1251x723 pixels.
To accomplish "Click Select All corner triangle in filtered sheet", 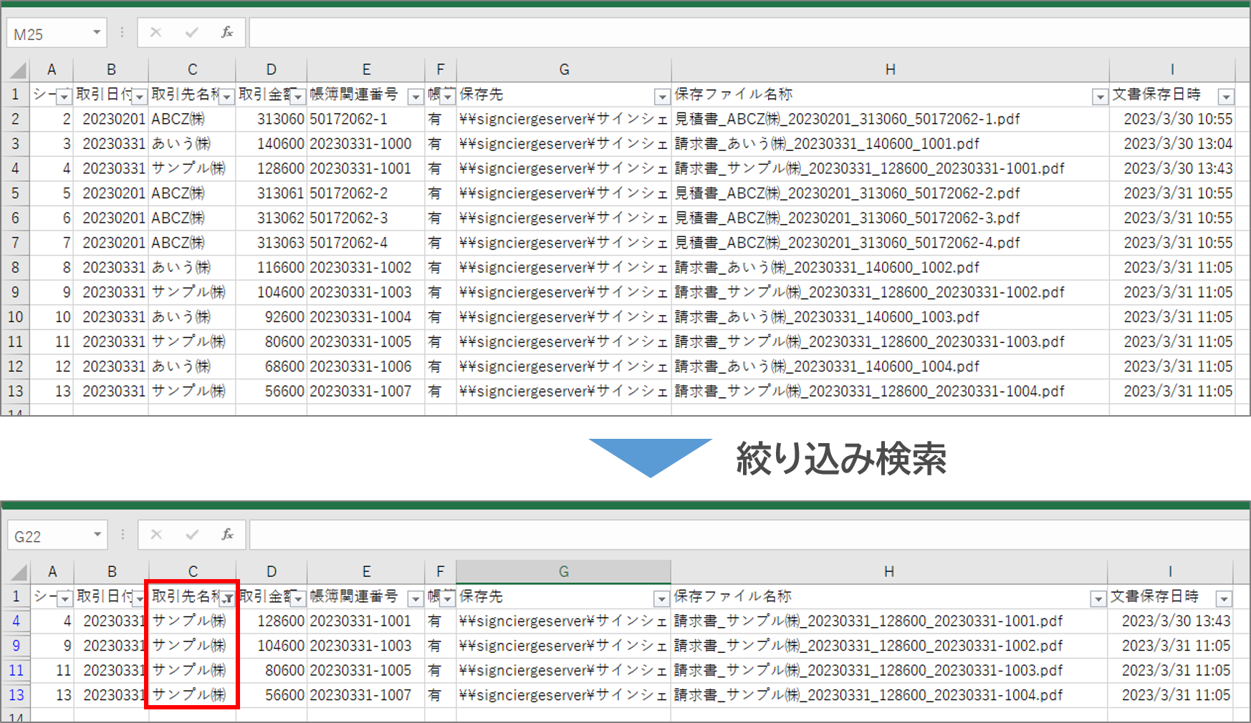I will tap(18, 572).
